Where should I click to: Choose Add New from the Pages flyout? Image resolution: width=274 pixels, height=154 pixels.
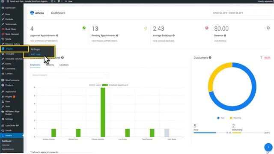(x=36, y=54)
